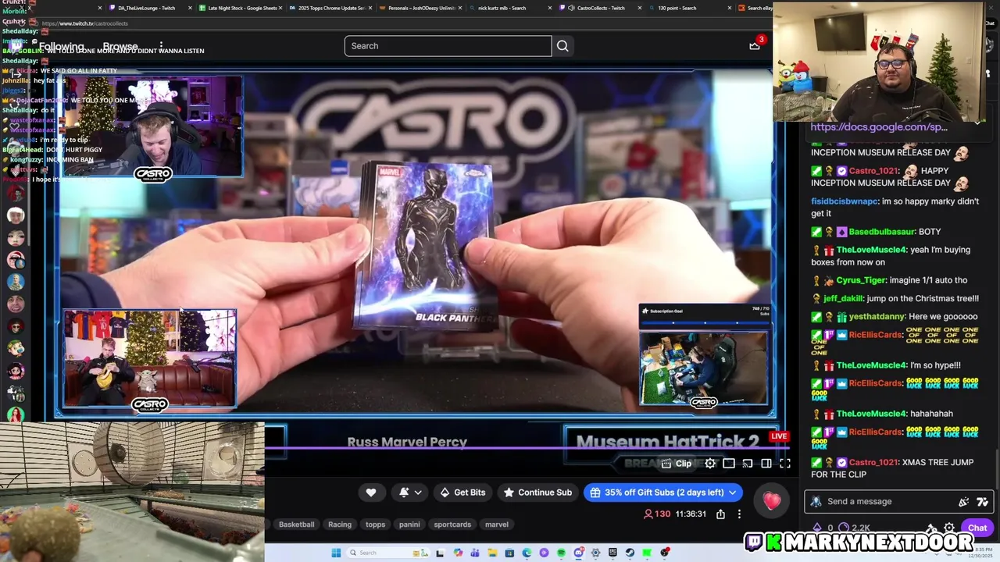Open the Following page
Screen dimensions: 1000x562
pyautogui.click(x=62, y=46)
